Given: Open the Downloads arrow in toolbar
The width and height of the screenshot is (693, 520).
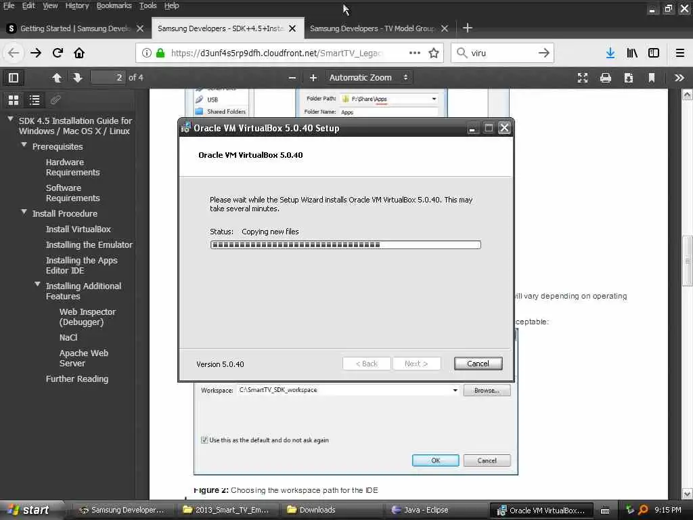Looking at the screenshot, I should pyautogui.click(x=610, y=53).
